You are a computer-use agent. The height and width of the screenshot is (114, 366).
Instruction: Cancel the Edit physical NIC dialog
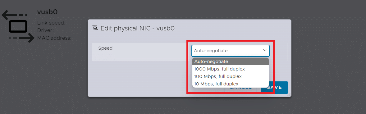click(241, 88)
